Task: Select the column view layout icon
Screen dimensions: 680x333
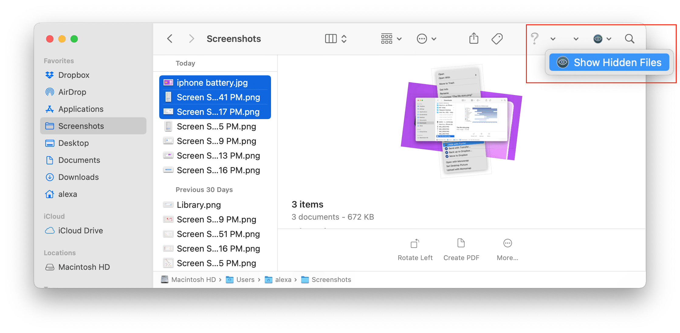Action: click(x=331, y=39)
